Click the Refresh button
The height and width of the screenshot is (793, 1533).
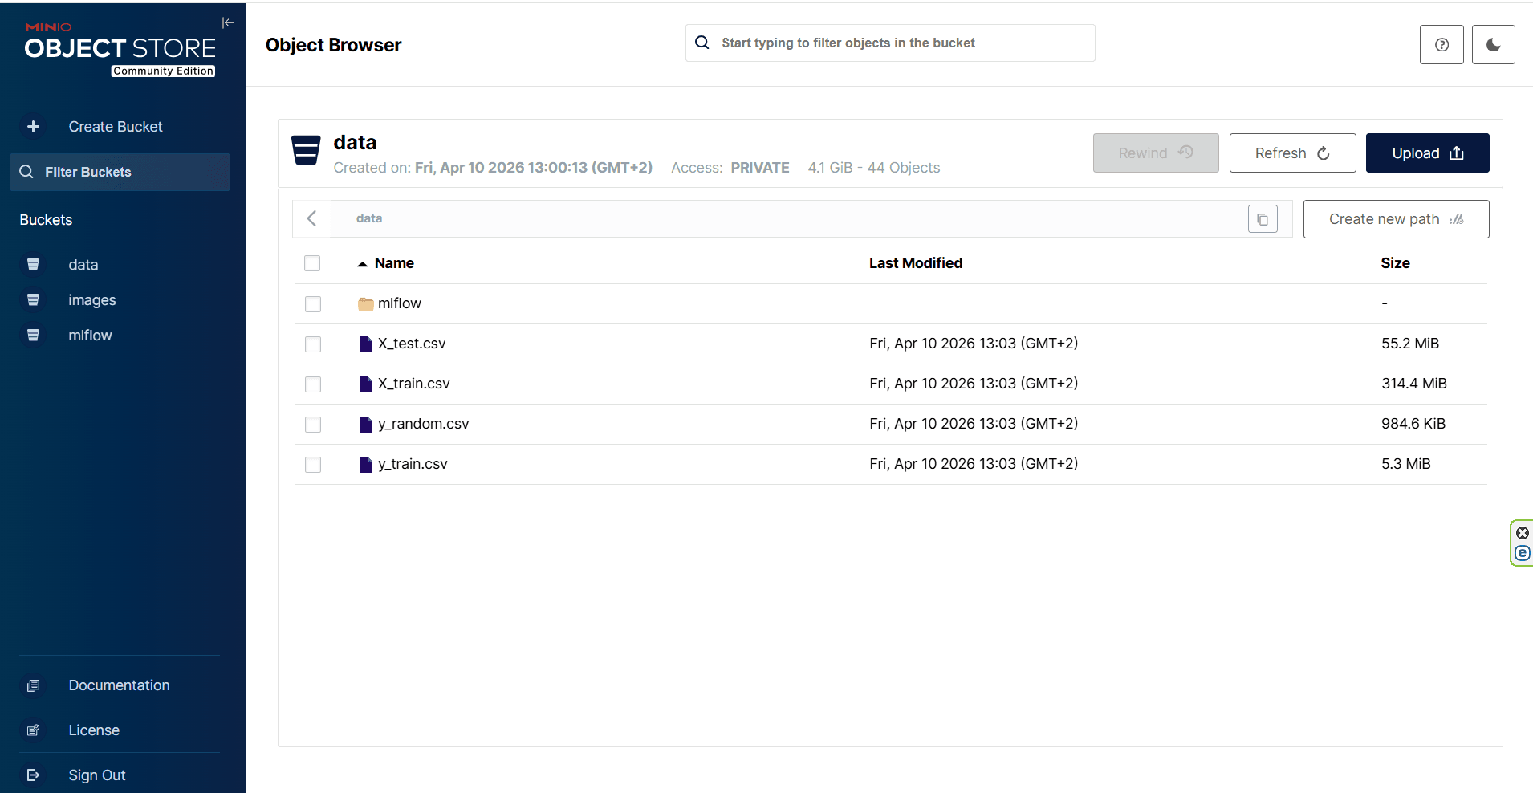[x=1292, y=153]
